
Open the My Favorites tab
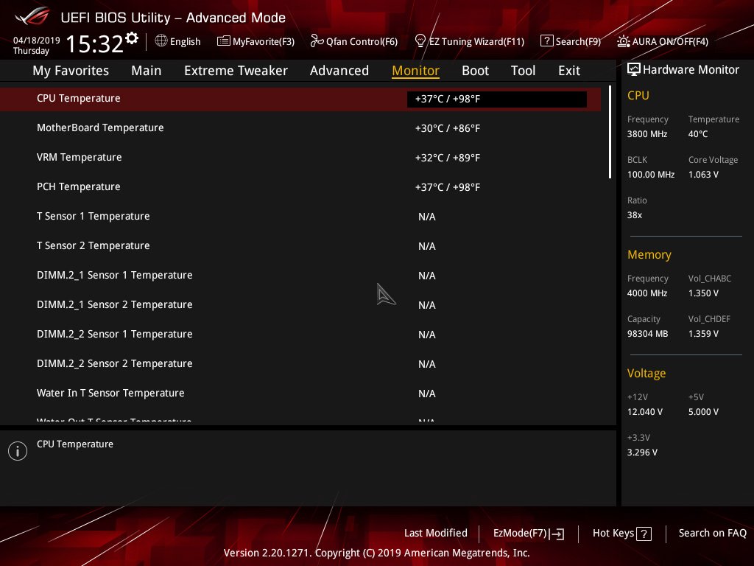pyautogui.click(x=71, y=71)
